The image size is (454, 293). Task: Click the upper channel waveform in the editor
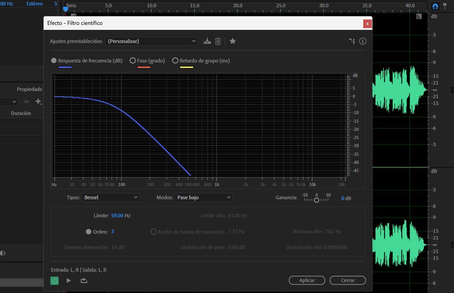tap(400, 90)
